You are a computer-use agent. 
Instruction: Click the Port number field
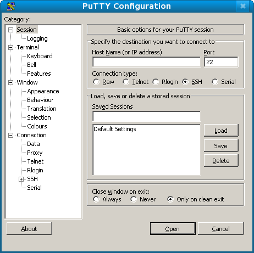[x=221, y=62]
